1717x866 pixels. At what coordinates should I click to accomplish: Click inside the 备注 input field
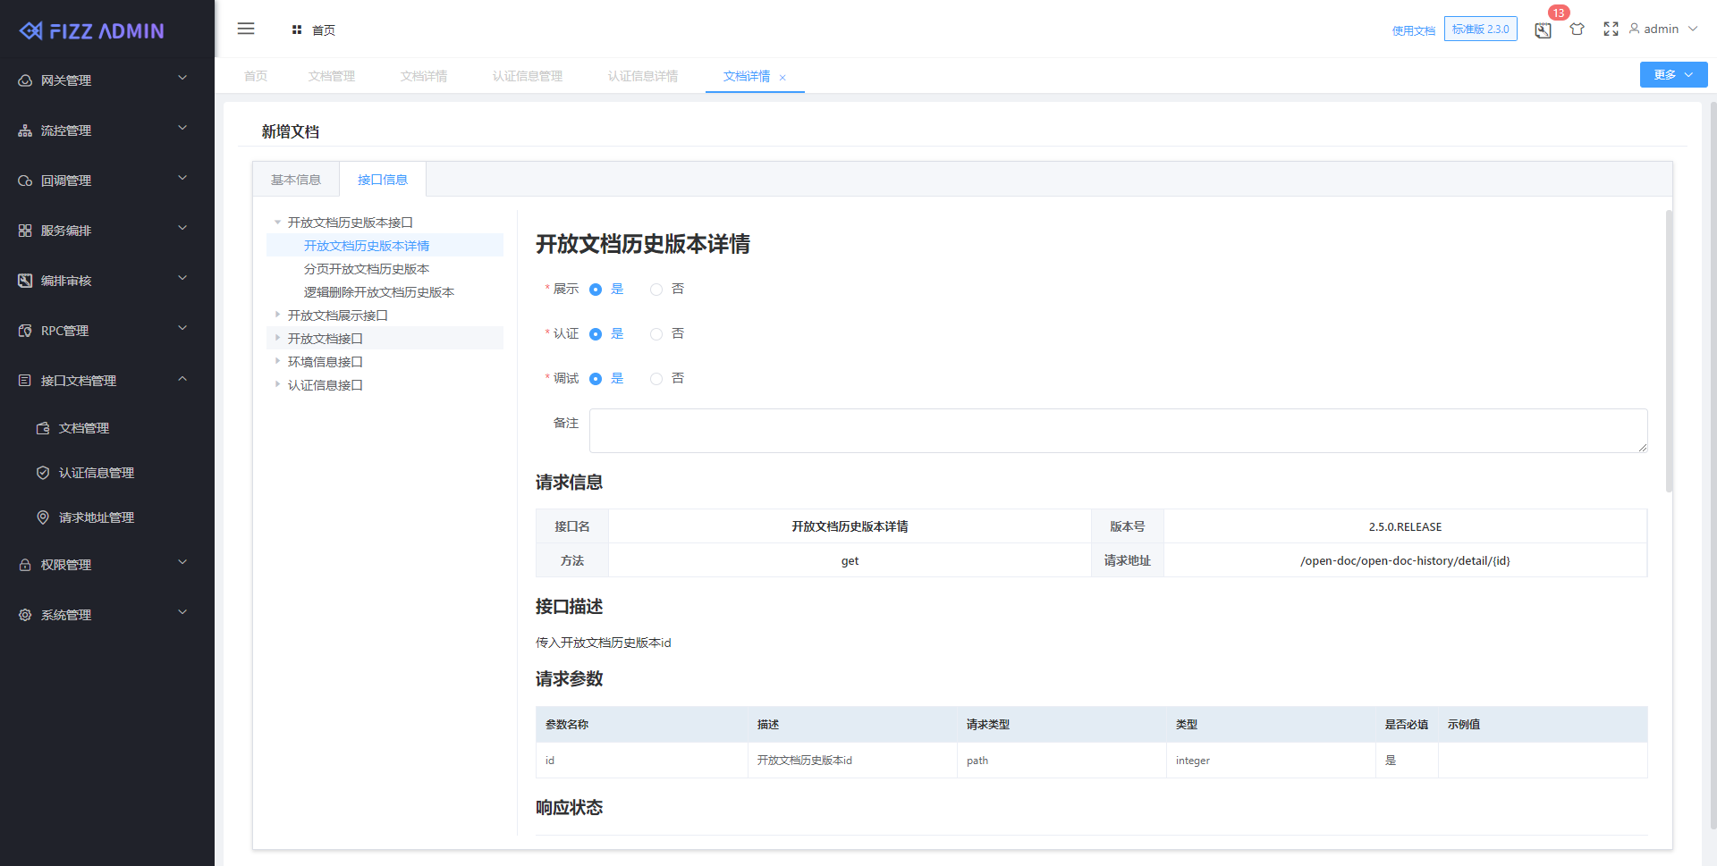pyautogui.click(x=1117, y=431)
